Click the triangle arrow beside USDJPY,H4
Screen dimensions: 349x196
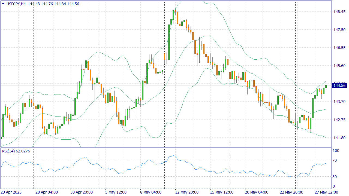[x=3, y=4]
